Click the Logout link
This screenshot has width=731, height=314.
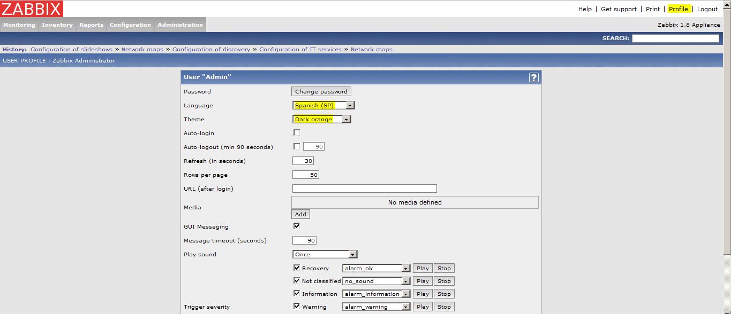707,9
